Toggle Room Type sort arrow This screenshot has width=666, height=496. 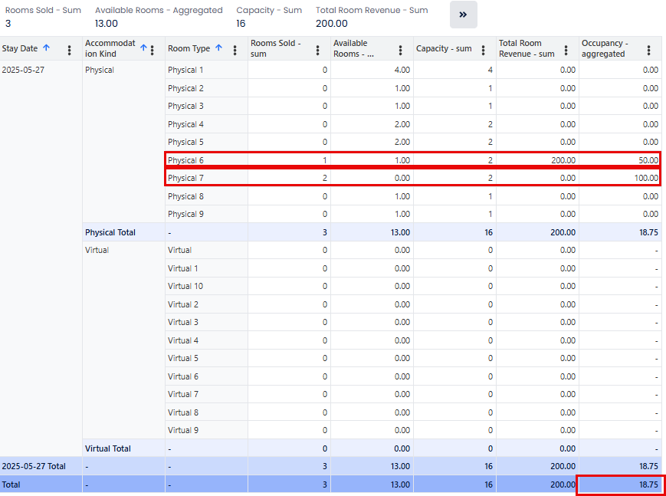pos(218,48)
